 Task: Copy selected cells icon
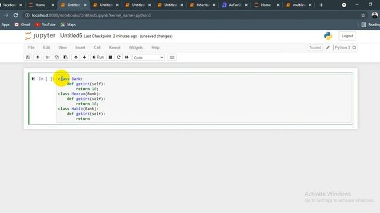[56, 57]
